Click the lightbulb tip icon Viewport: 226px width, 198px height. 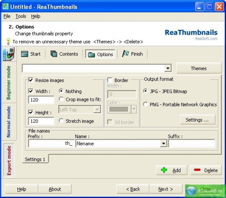point(8,42)
